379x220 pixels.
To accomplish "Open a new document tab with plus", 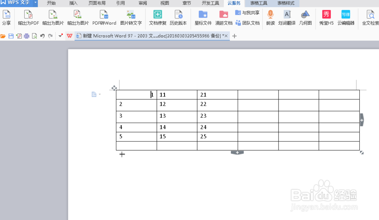I will click(234, 36).
